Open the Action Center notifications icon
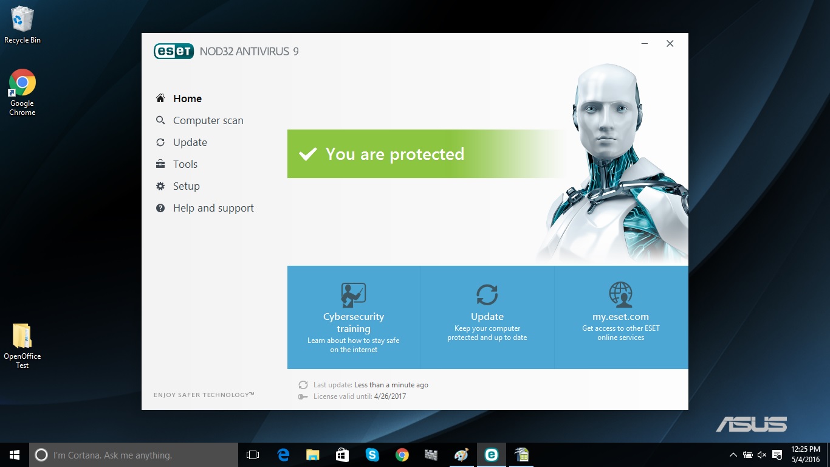 [x=777, y=455]
